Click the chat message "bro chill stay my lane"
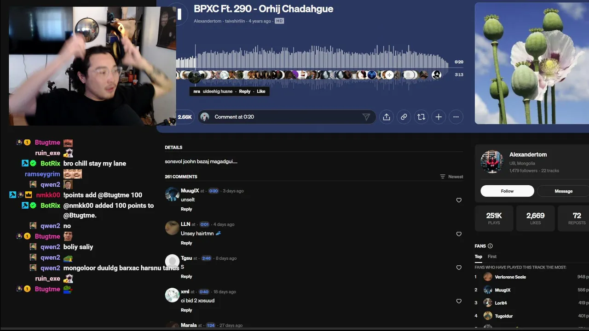Screen dimensions: 589x331 [95, 163]
